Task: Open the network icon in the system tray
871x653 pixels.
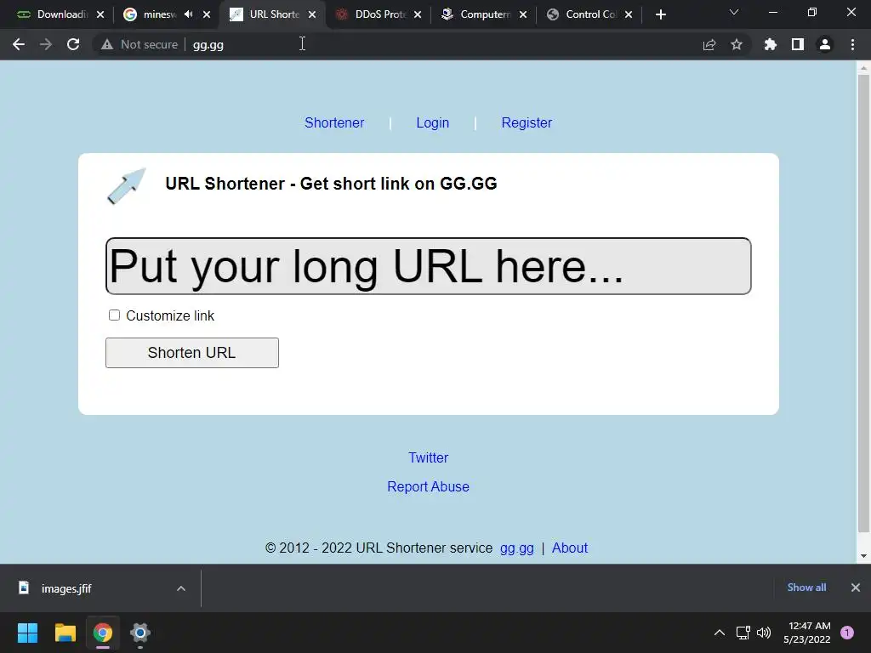Action: click(x=743, y=633)
